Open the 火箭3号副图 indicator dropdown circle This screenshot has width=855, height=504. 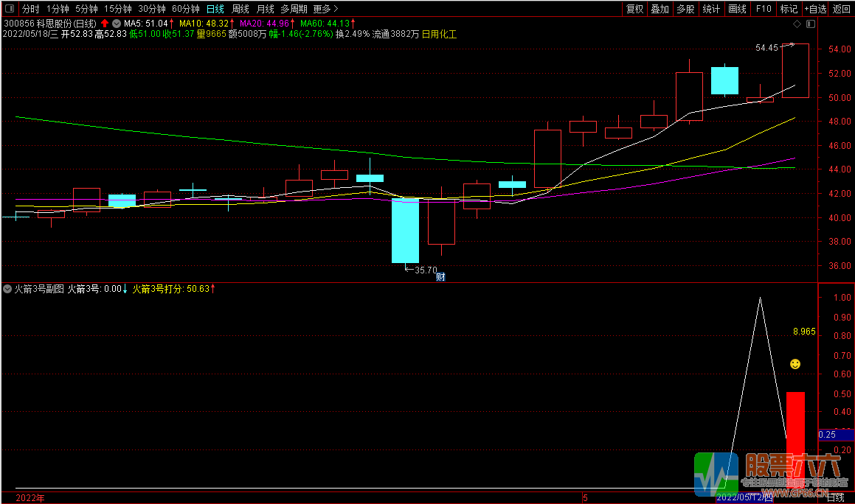click(7, 289)
